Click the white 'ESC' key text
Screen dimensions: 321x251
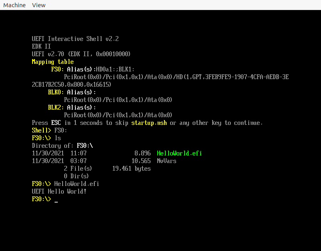pos(56,123)
